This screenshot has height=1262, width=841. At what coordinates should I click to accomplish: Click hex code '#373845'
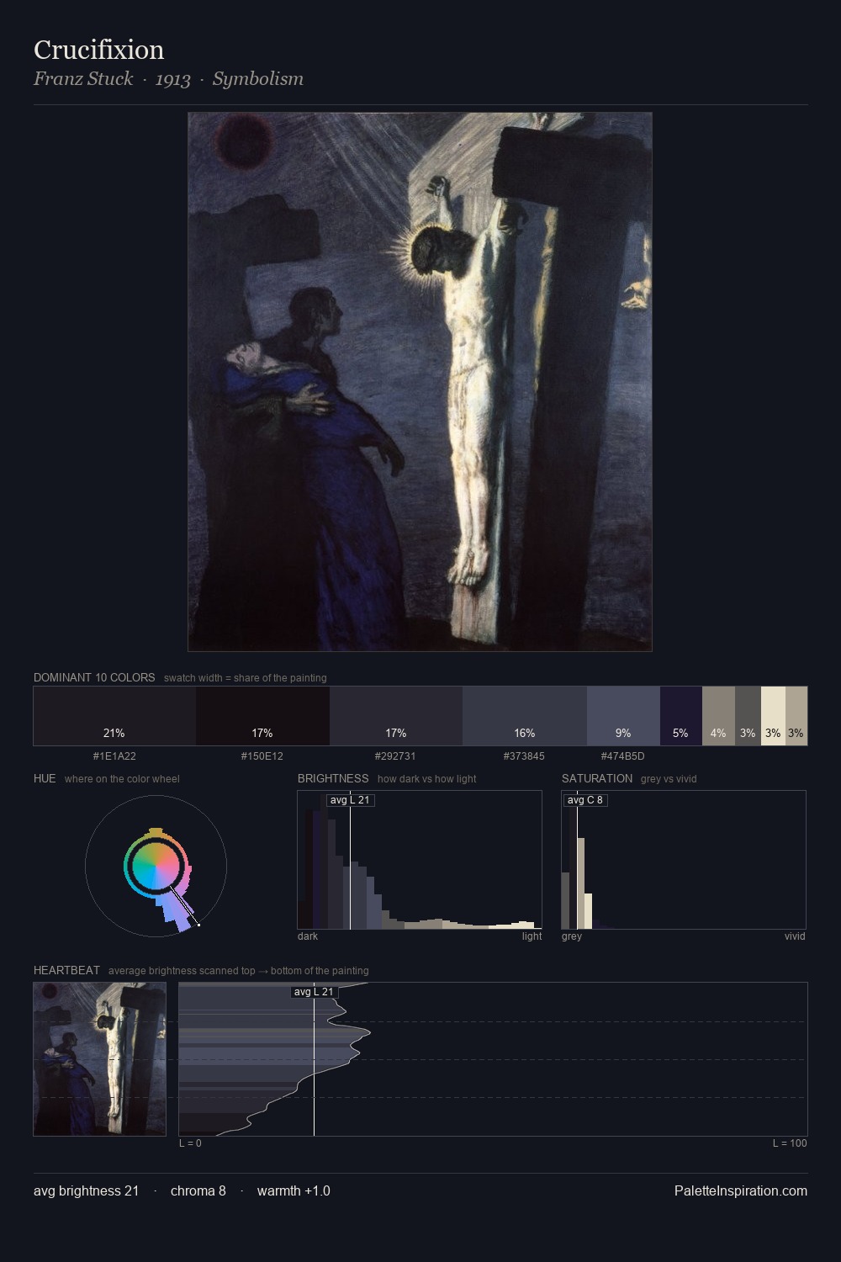tap(524, 756)
